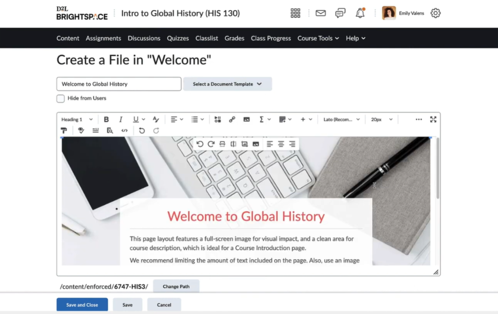
Task: Align the image to the right
Action: pos(292,144)
